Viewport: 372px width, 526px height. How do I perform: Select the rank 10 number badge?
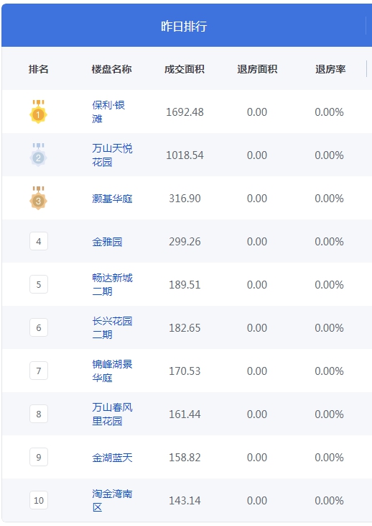pyautogui.click(x=39, y=501)
